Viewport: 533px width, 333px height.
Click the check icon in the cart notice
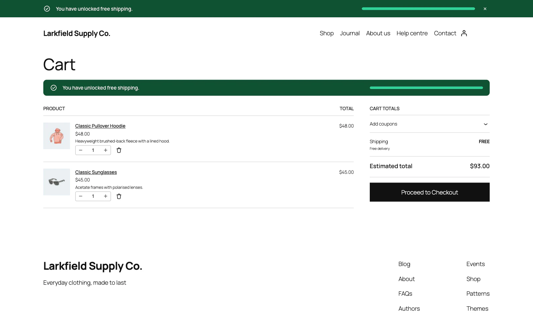coord(54,88)
